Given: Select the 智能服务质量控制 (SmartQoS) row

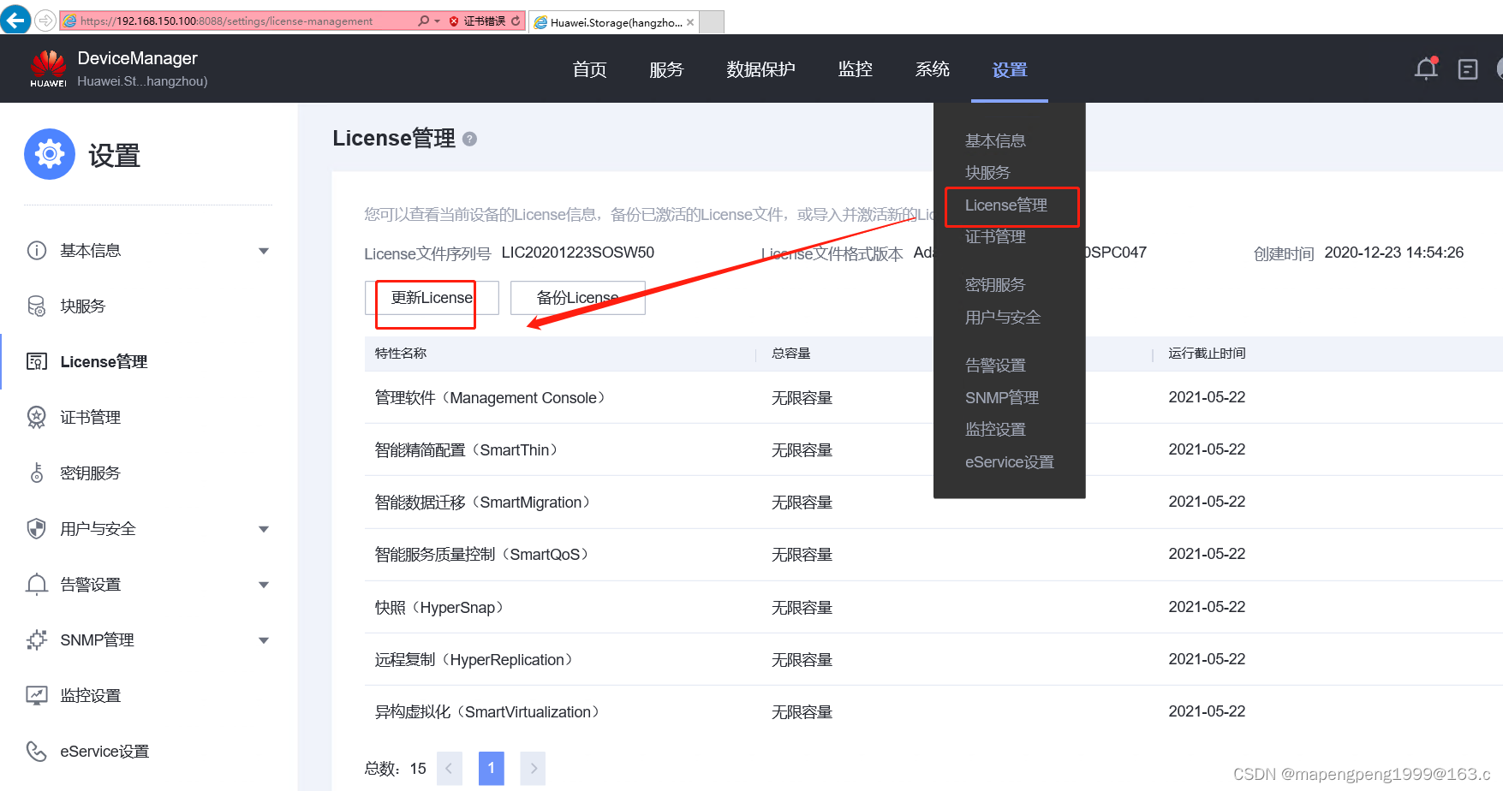Looking at the screenshot, I should coord(933,555).
